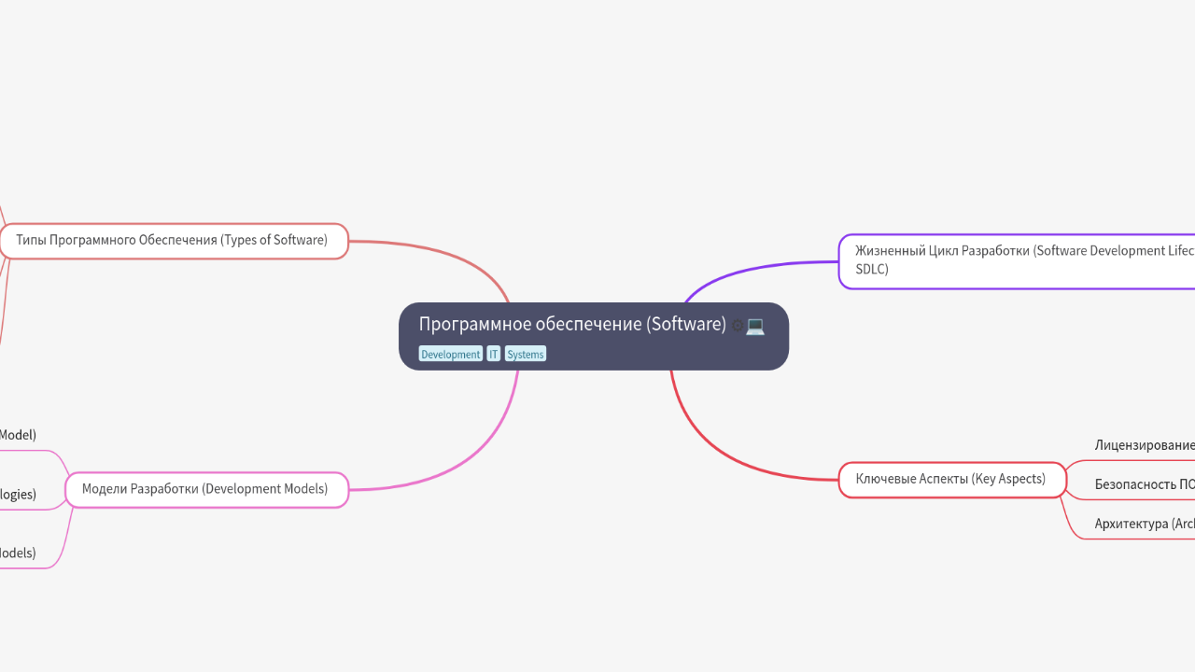Select the IT tag
Viewport: 1195px width, 672px height.
point(493,355)
